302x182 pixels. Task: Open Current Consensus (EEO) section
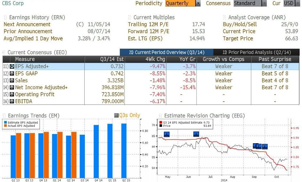(x=37, y=52)
